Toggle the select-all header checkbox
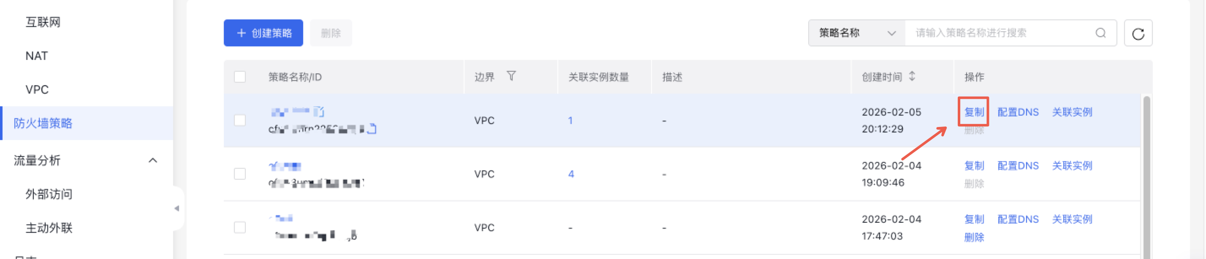This screenshot has width=1206, height=259. tap(240, 77)
